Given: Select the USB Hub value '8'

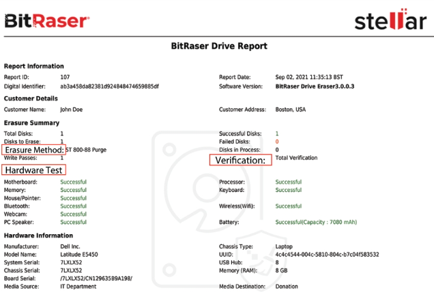Looking at the screenshot, I should (277, 263).
